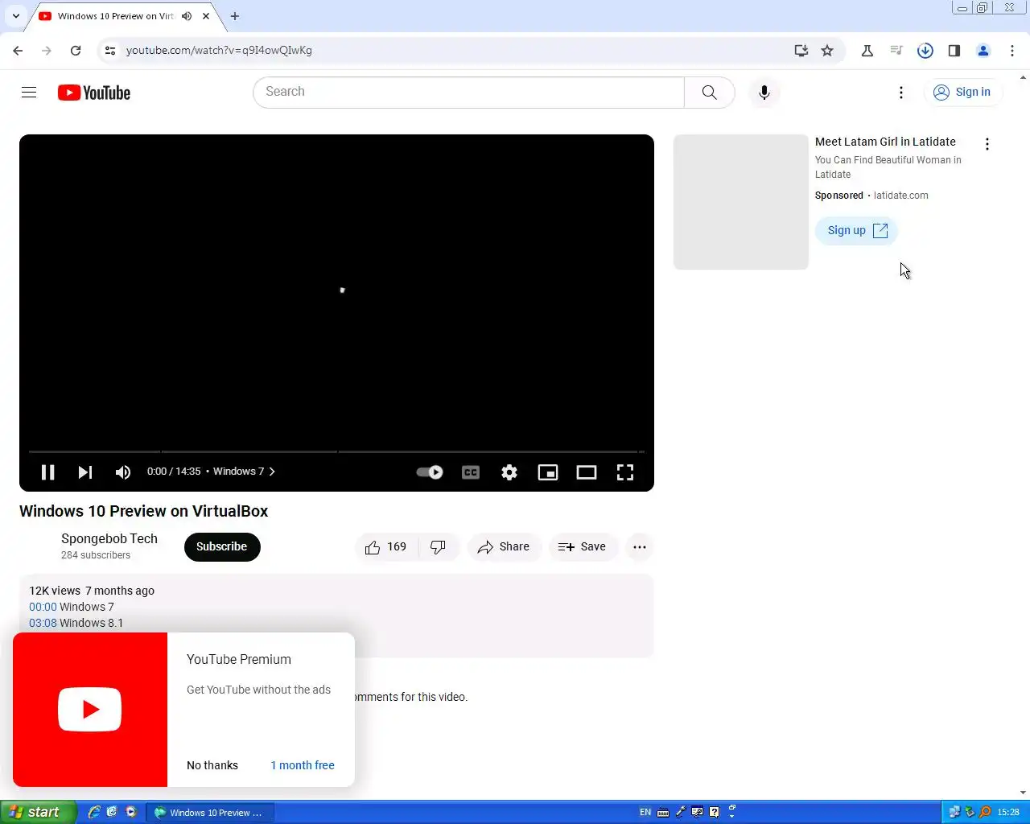
Task: Save the video to a playlist
Action: [583, 547]
